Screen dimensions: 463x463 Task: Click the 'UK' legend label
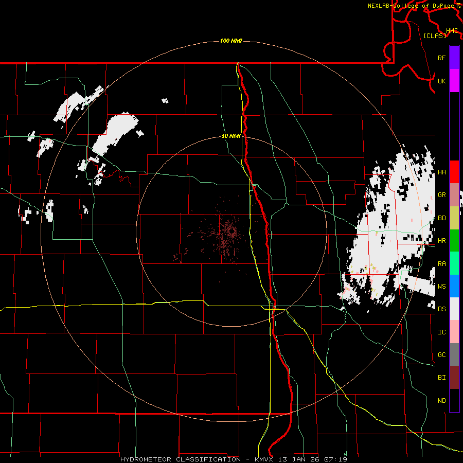coord(441,81)
